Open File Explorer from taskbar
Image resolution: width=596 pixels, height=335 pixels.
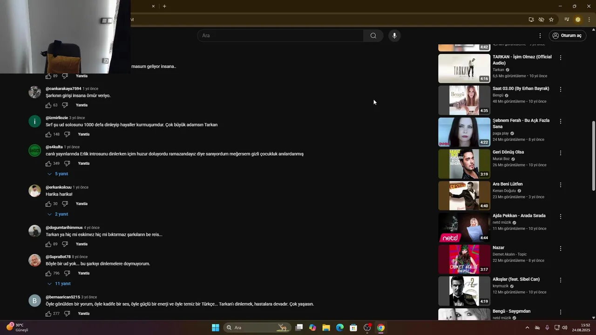[x=326, y=328]
